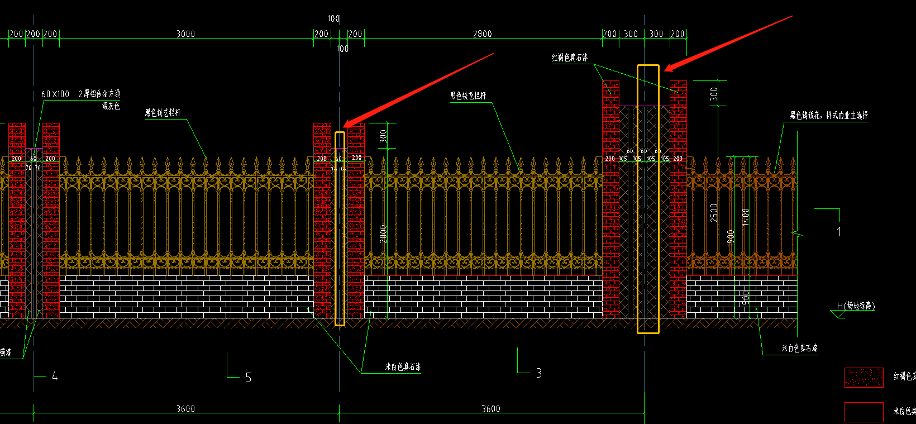Click the 300 dimension above the 2500 dimension
The image size is (916, 424).
[x=714, y=94]
